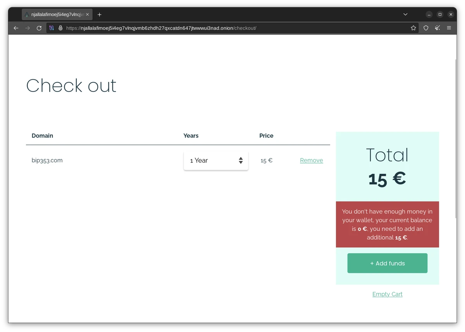
Task: Maximize the browser window
Action: click(440, 14)
